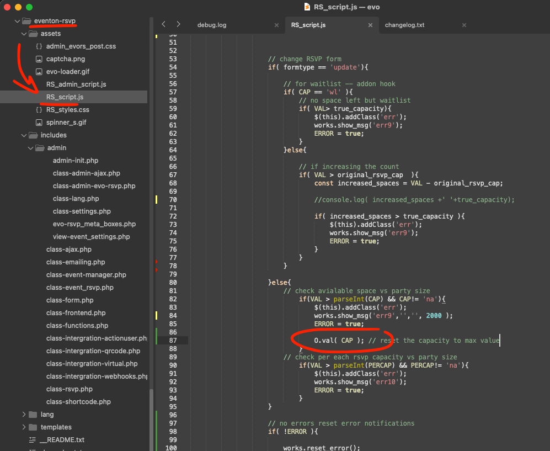This screenshot has height=451, width=550.
Task: Open class-admin-ajax.php file
Action: pos(86,173)
